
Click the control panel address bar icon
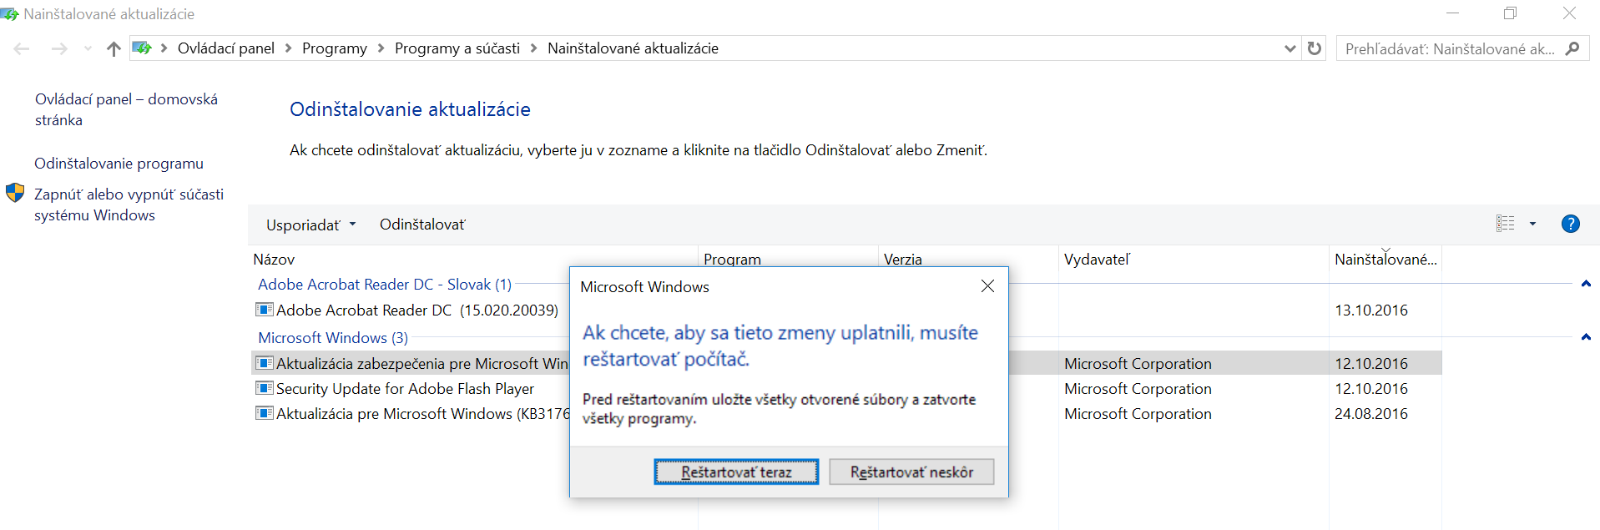[x=143, y=48]
